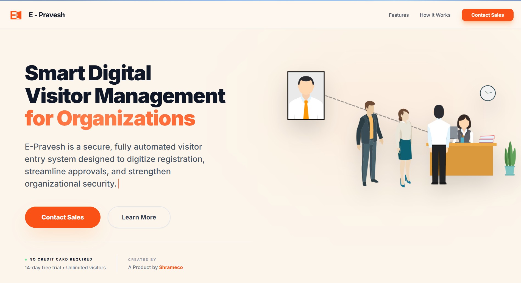Image resolution: width=521 pixels, height=283 pixels.
Task: Click Contact Sales button in header
Action: click(487, 15)
